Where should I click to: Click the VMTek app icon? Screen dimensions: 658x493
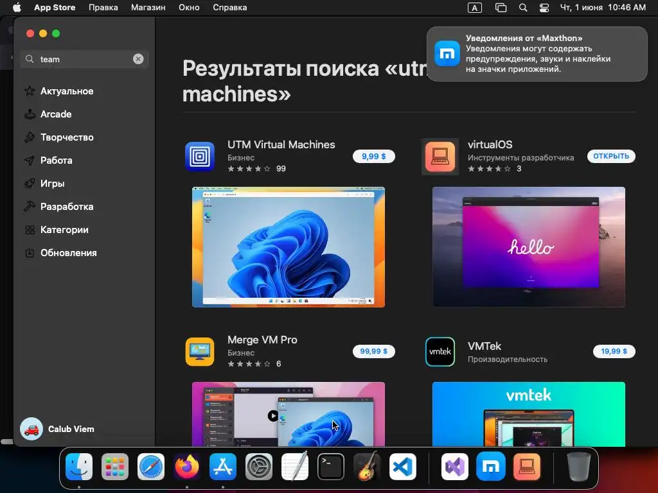(440, 352)
